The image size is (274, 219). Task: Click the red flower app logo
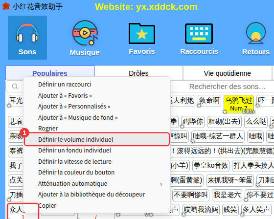(x=6, y=6)
